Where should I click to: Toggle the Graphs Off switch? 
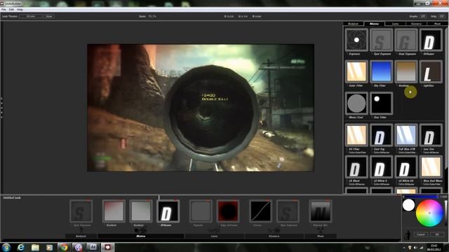(423, 16)
